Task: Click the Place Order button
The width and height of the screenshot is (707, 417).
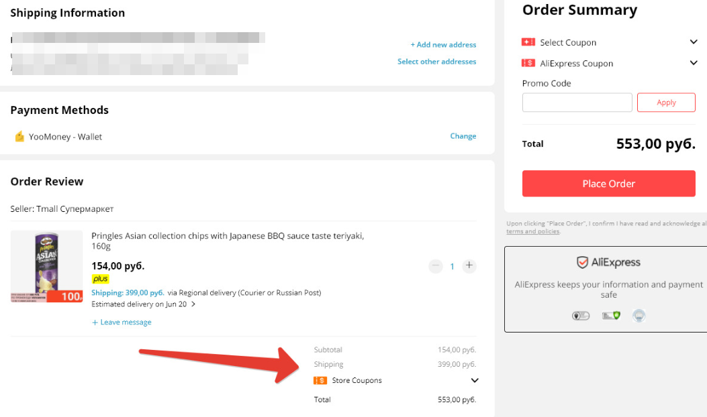Action: [609, 183]
